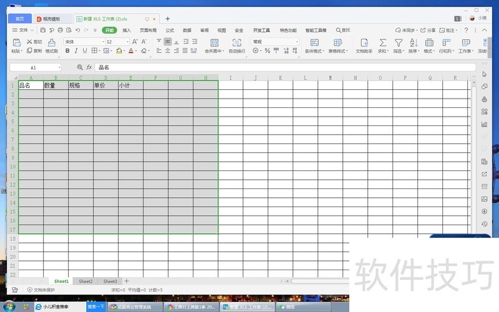The height and width of the screenshot is (312, 499).
Task: Click the Undo arrow icon
Action: tap(77, 30)
